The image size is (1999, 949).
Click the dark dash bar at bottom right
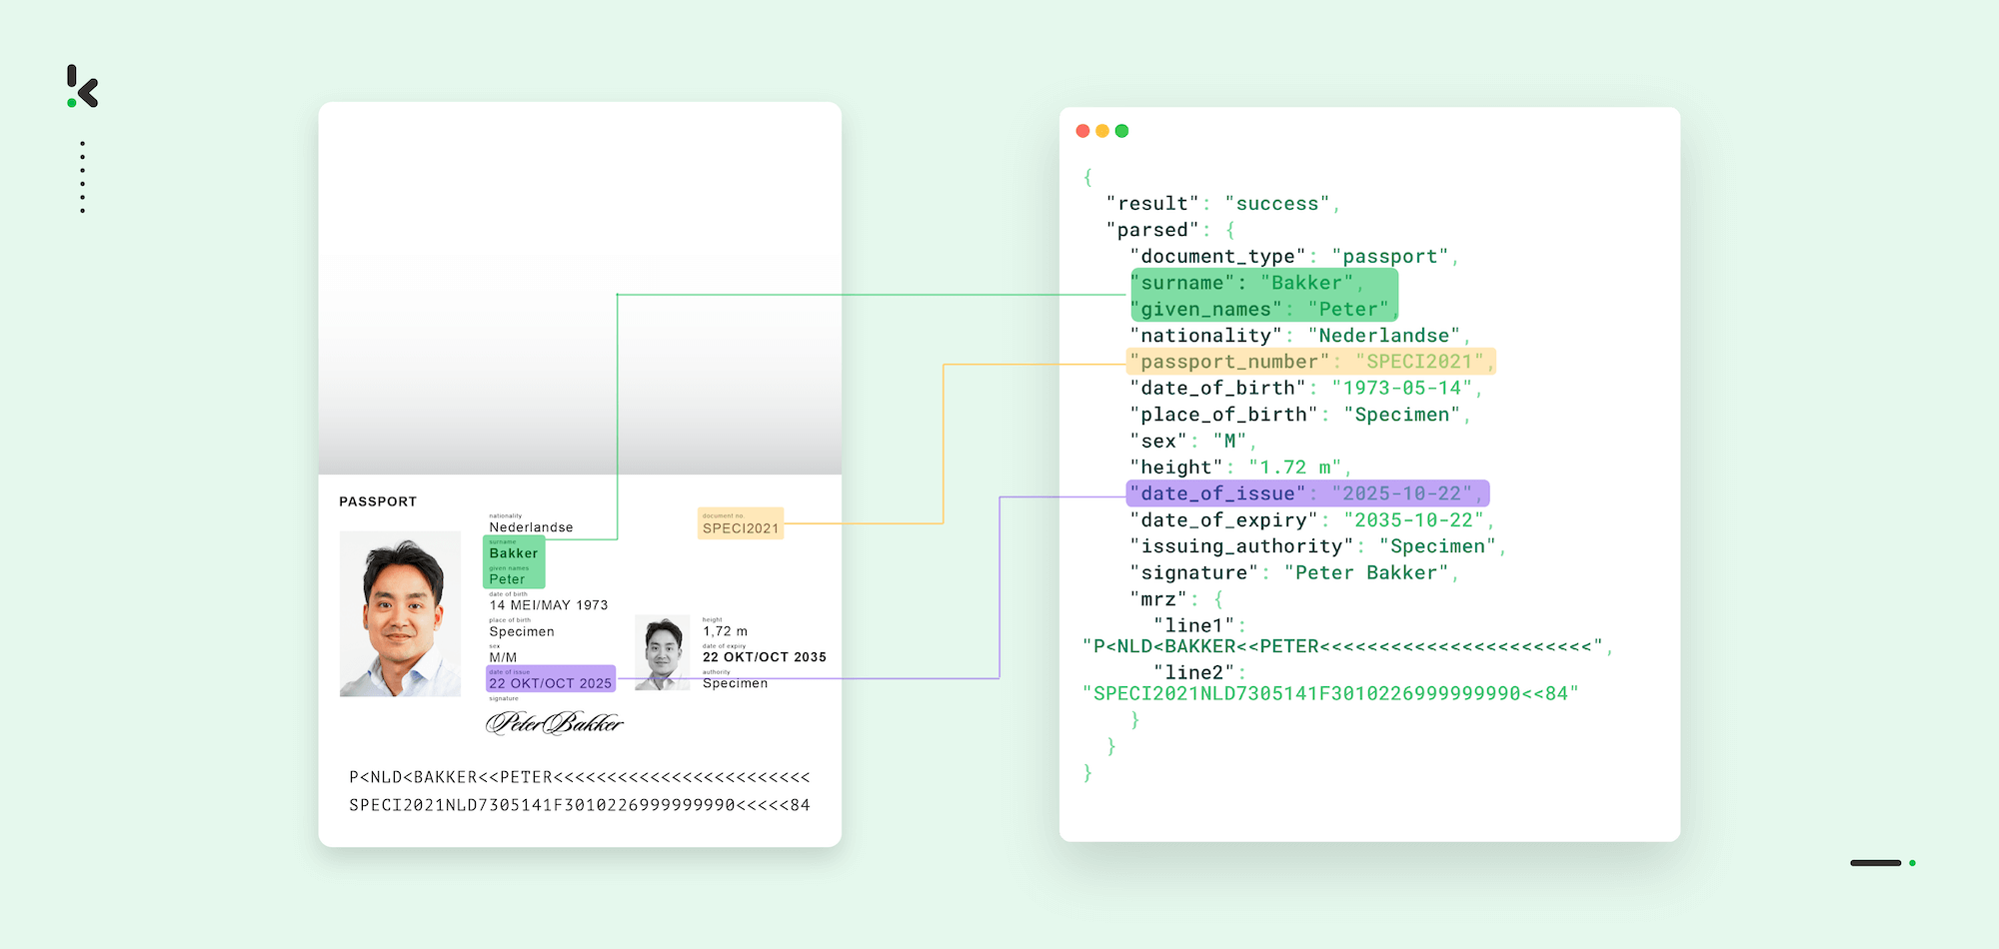click(1875, 863)
